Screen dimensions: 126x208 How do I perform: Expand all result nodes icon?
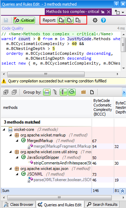point(6,92)
